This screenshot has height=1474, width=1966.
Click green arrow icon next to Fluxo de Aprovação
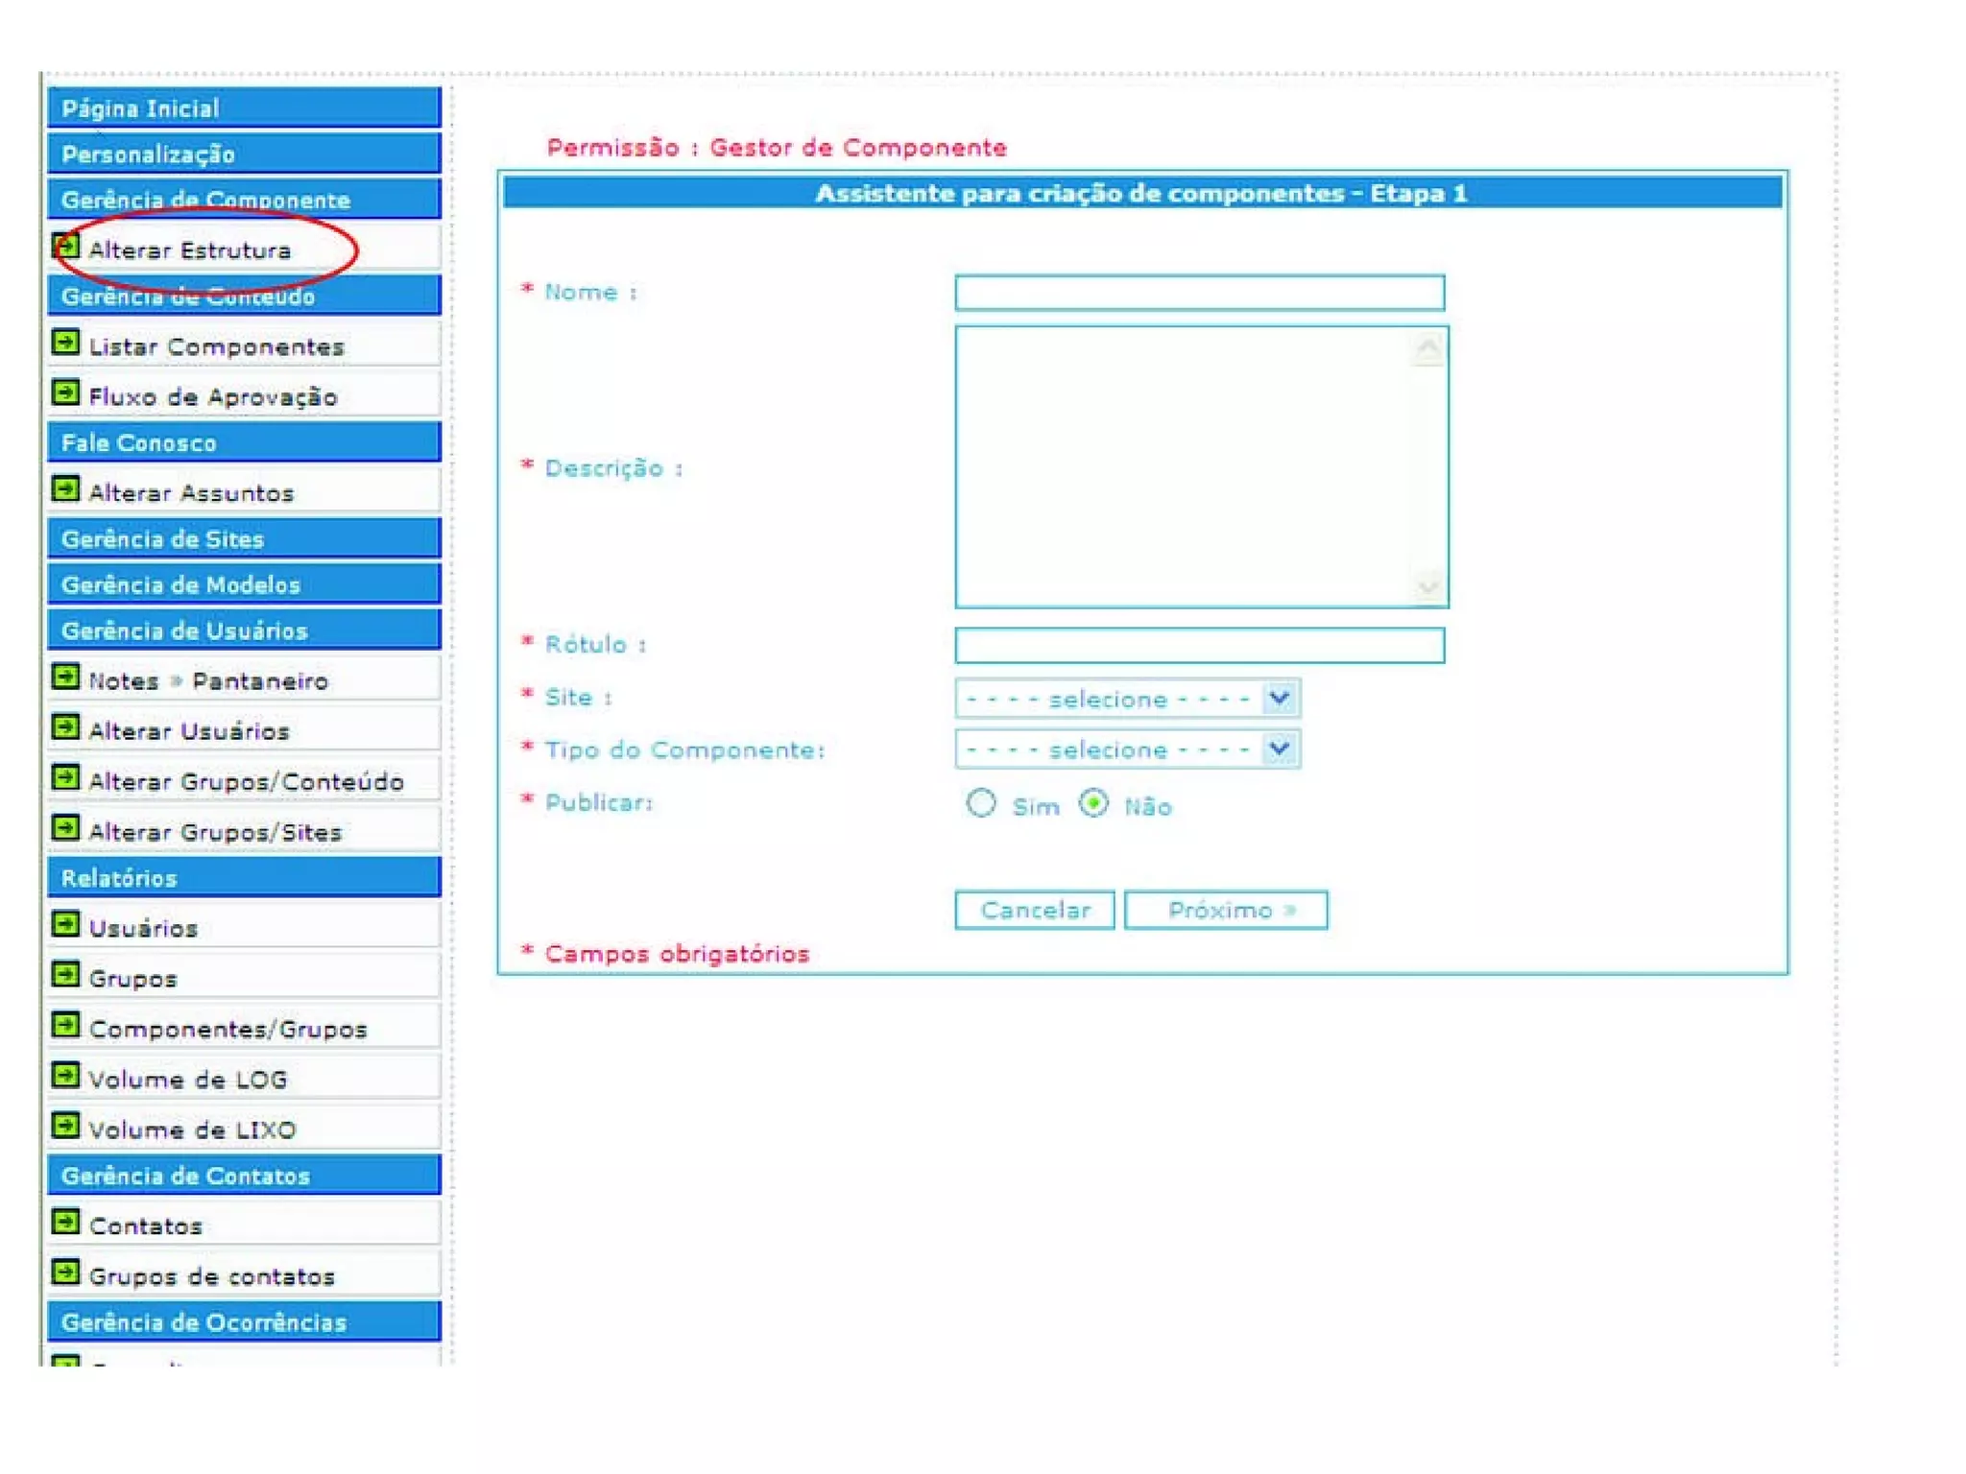[65, 393]
